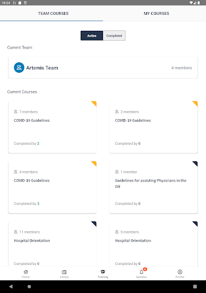Tap the navy corner flag on 1 member card
This screenshot has height=293, width=206.
click(196, 163)
